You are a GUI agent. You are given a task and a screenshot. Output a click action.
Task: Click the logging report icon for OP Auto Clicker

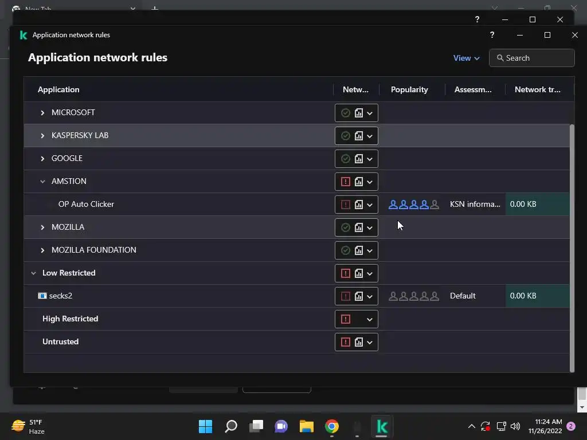[x=359, y=205]
